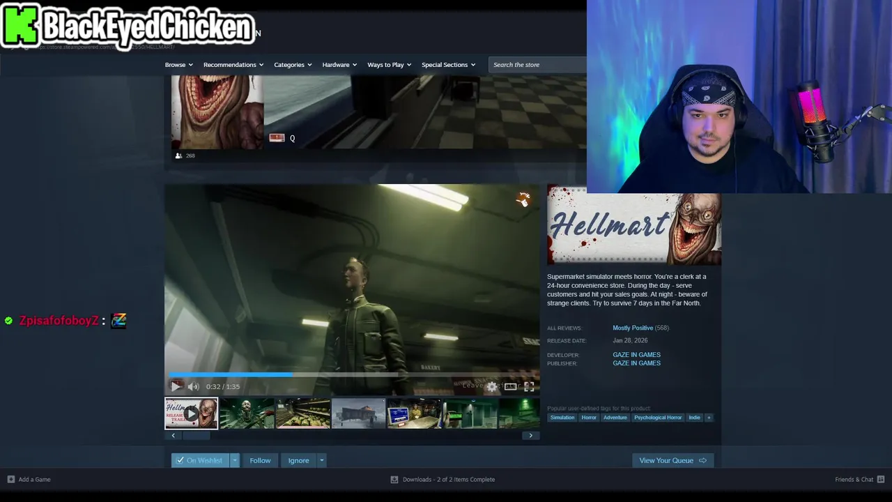Select the green-lit hallway screenshot thumbnail
Viewport: 892px width, 502px height.
click(470, 413)
